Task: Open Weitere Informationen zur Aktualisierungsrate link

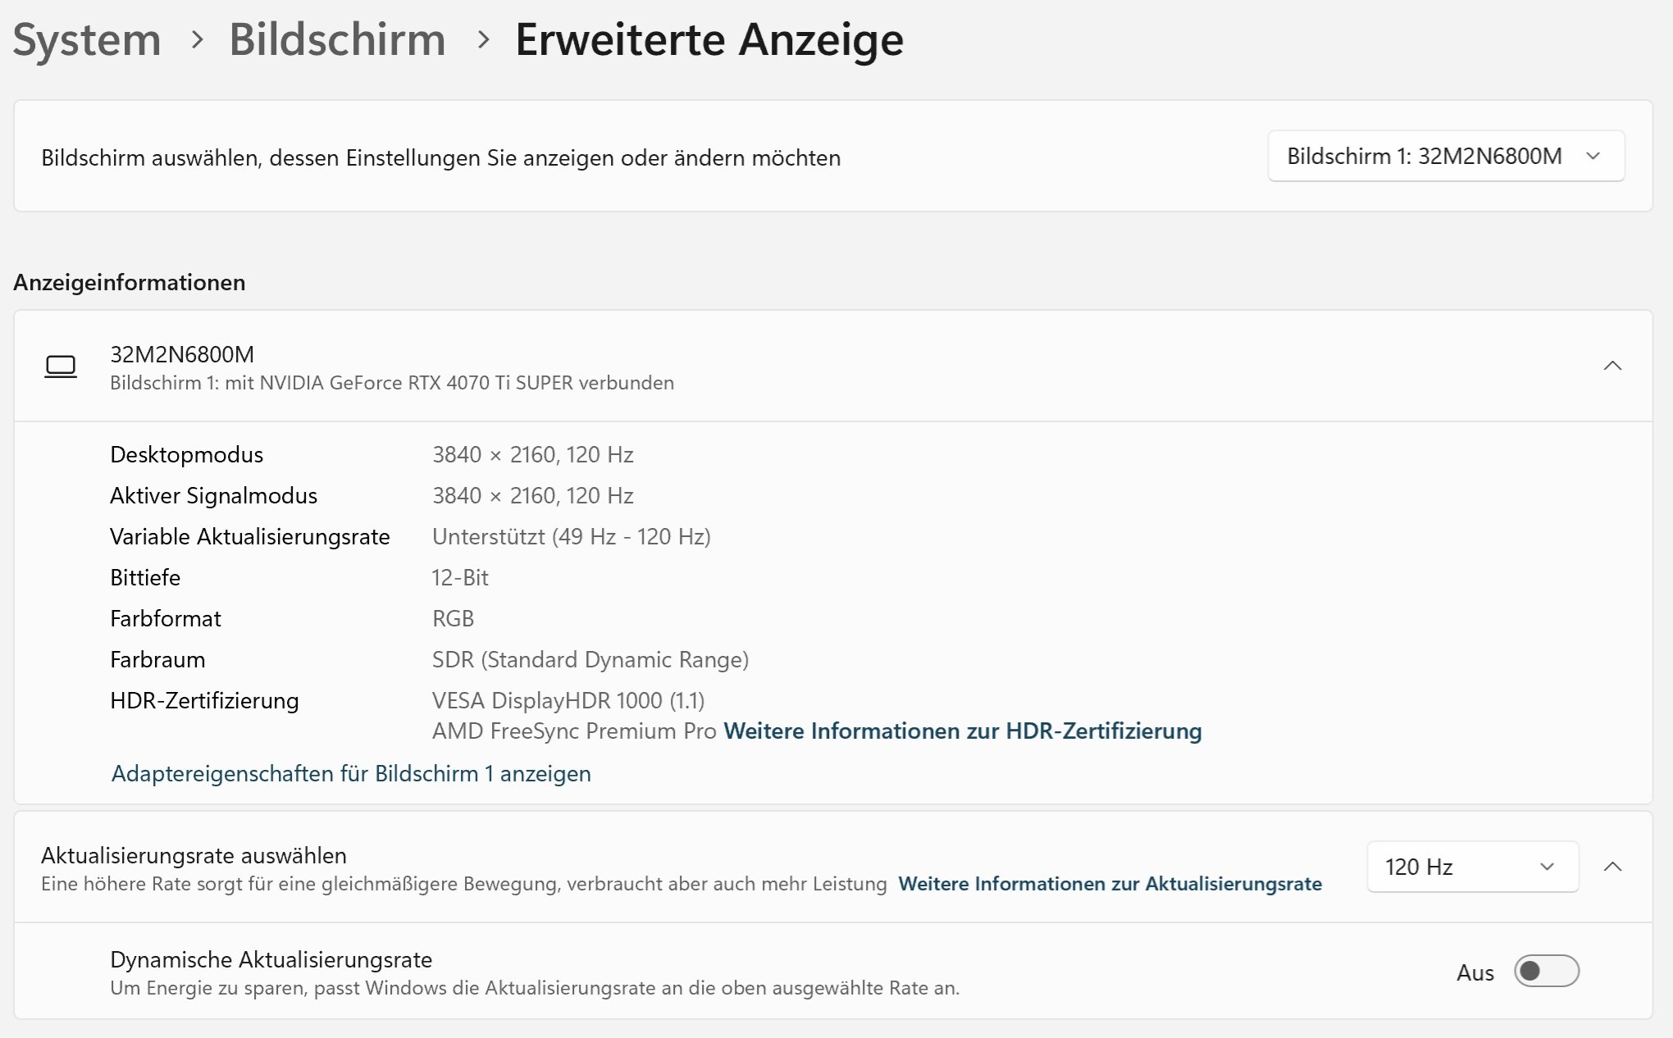Action: pos(1110,884)
